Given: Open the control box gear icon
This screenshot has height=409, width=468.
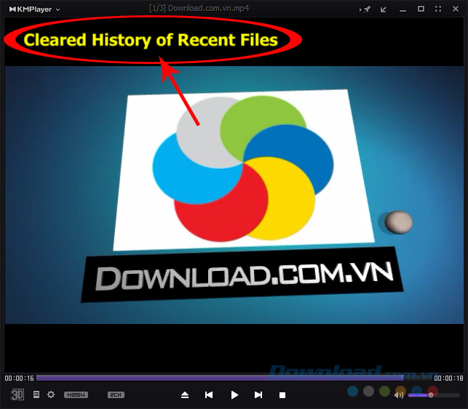Looking at the screenshot, I should coord(51,394).
